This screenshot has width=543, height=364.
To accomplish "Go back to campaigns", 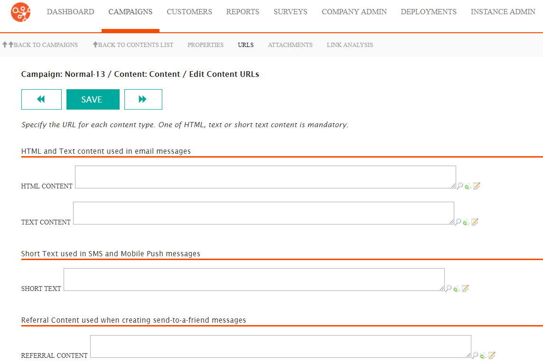I will point(40,45).
